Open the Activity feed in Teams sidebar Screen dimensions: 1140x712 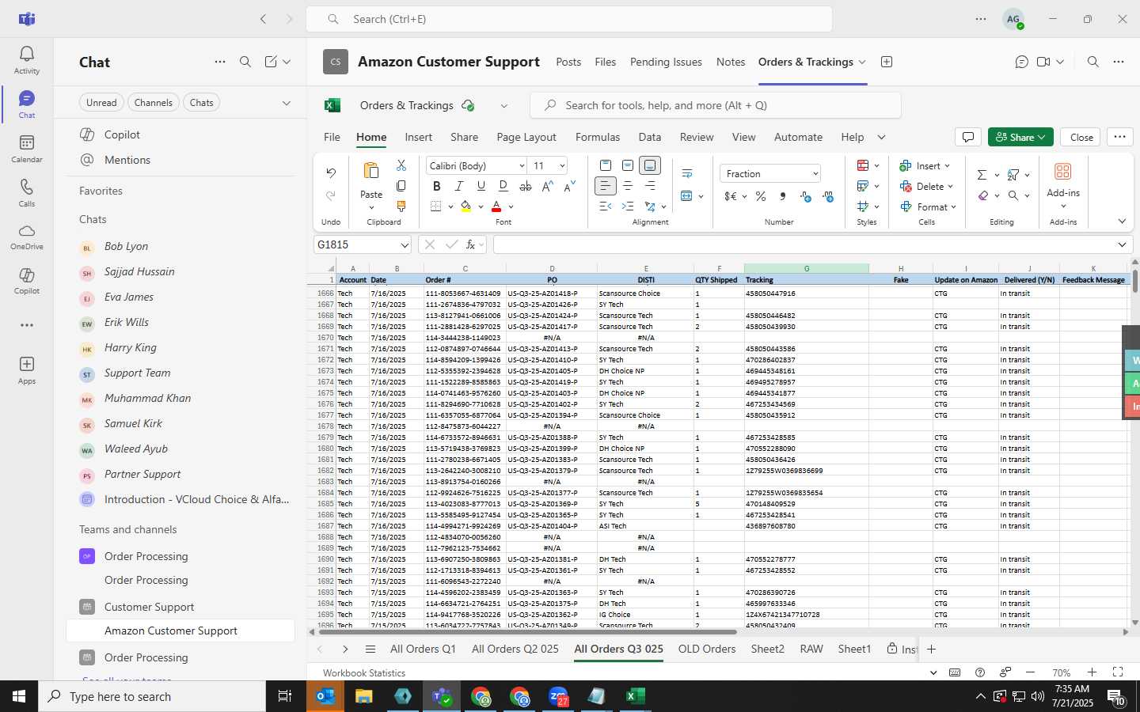click(x=26, y=60)
